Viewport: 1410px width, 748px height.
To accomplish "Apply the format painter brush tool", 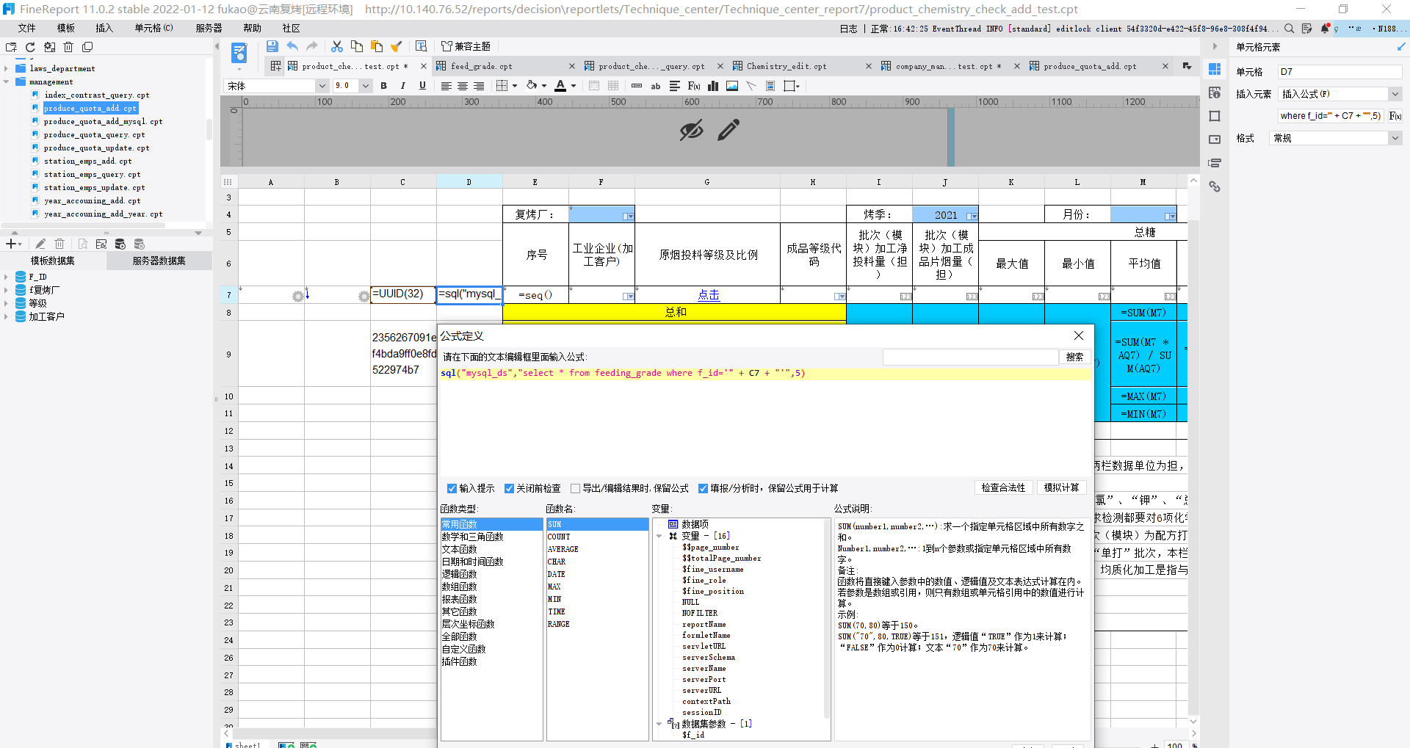I will point(397,46).
